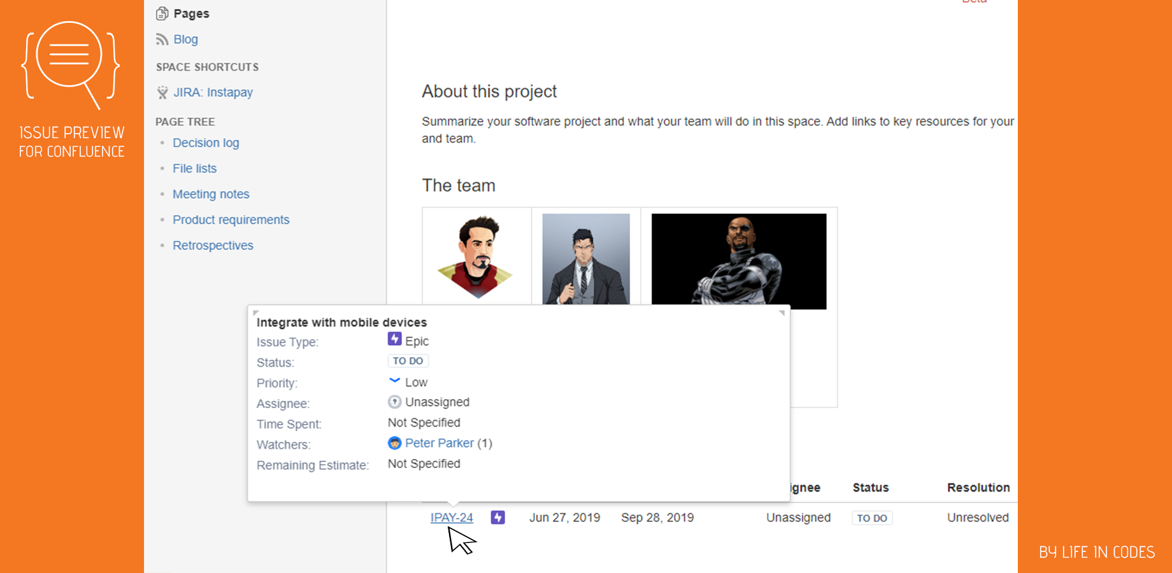Open the JIRA: Instapay shortcut
This screenshot has height=573, width=1172.
pos(213,92)
